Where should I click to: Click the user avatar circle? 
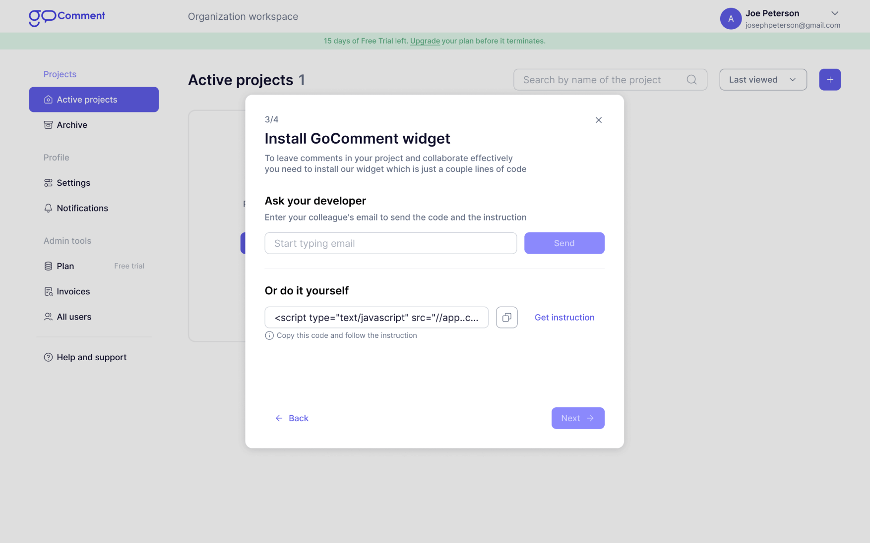tap(730, 19)
